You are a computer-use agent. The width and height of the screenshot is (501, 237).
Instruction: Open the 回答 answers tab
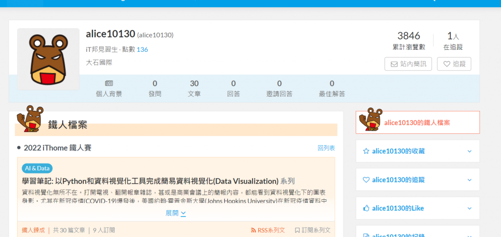coord(233,88)
